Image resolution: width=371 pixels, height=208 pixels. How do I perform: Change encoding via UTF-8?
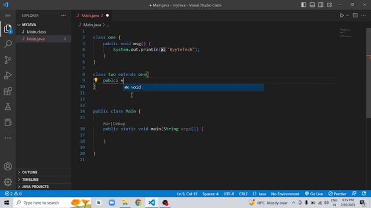tap(228, 194)
